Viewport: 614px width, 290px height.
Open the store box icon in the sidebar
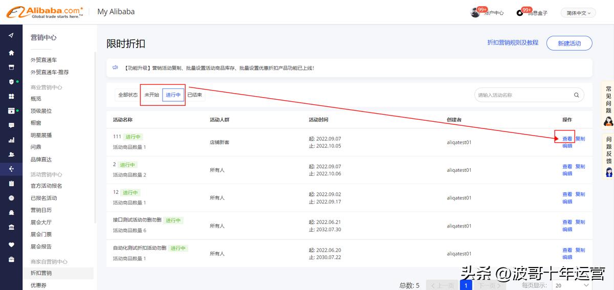[11, 67]
